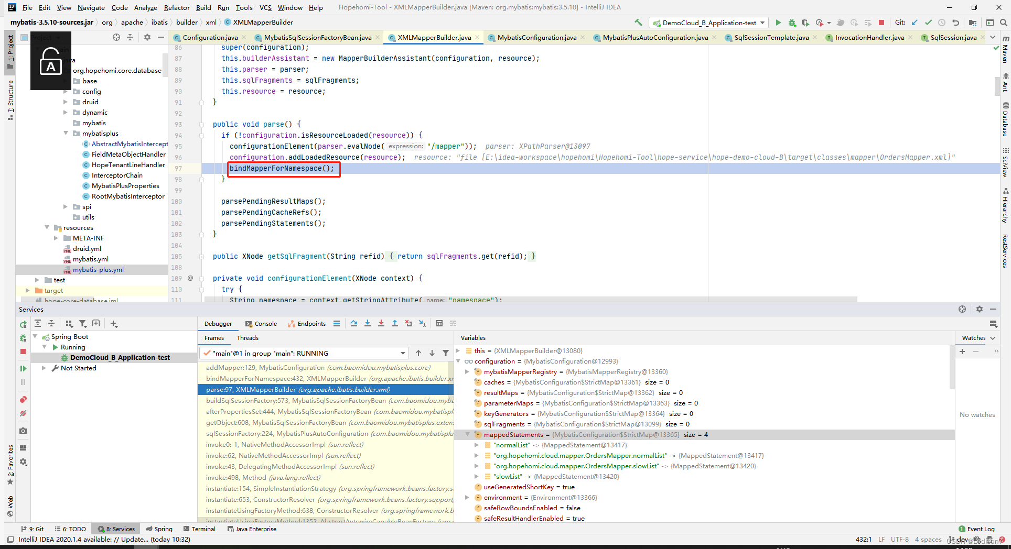This screenshot has height=549, width=1011.
Task: Switch to Console tab in debugger
Action: (x=261, y=324)
